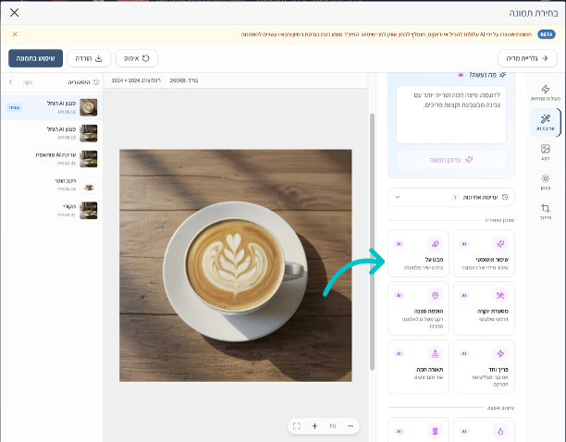
Task: Click the 1024 × 1024 resolution text
Action: click(x=136, y=80)
